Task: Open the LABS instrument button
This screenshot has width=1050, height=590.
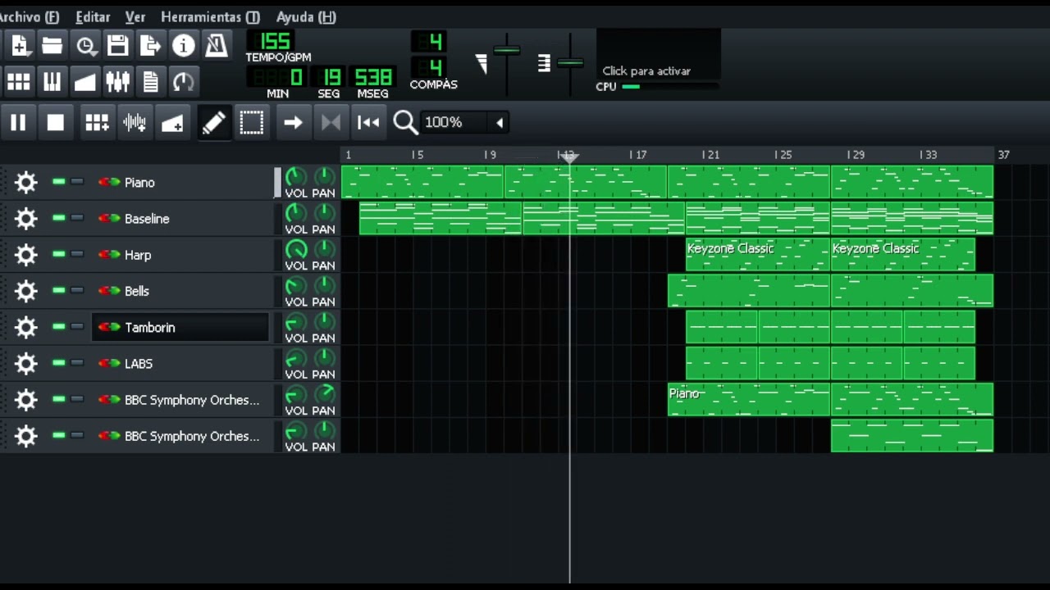Action: coord(180,363)
